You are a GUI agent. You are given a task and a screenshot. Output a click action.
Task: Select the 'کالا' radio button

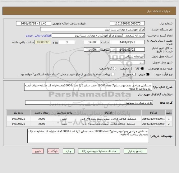142,69
